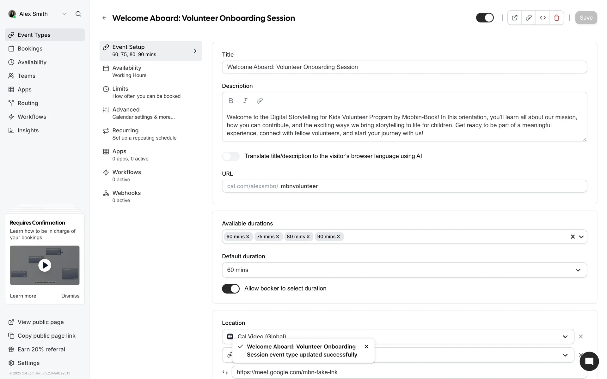Copy event link with the chain icon

coord(529,18)
